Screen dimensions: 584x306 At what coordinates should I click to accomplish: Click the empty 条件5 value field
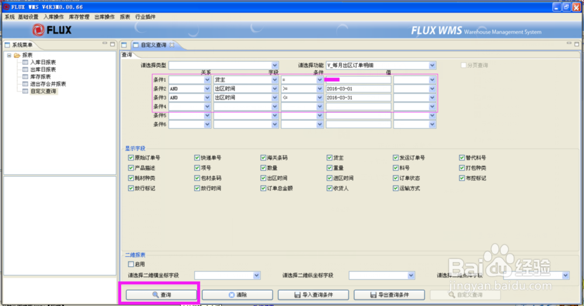359,116
